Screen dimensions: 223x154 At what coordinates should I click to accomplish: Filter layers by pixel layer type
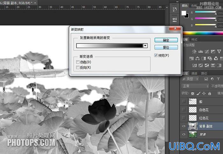click(x=206, y=79)
